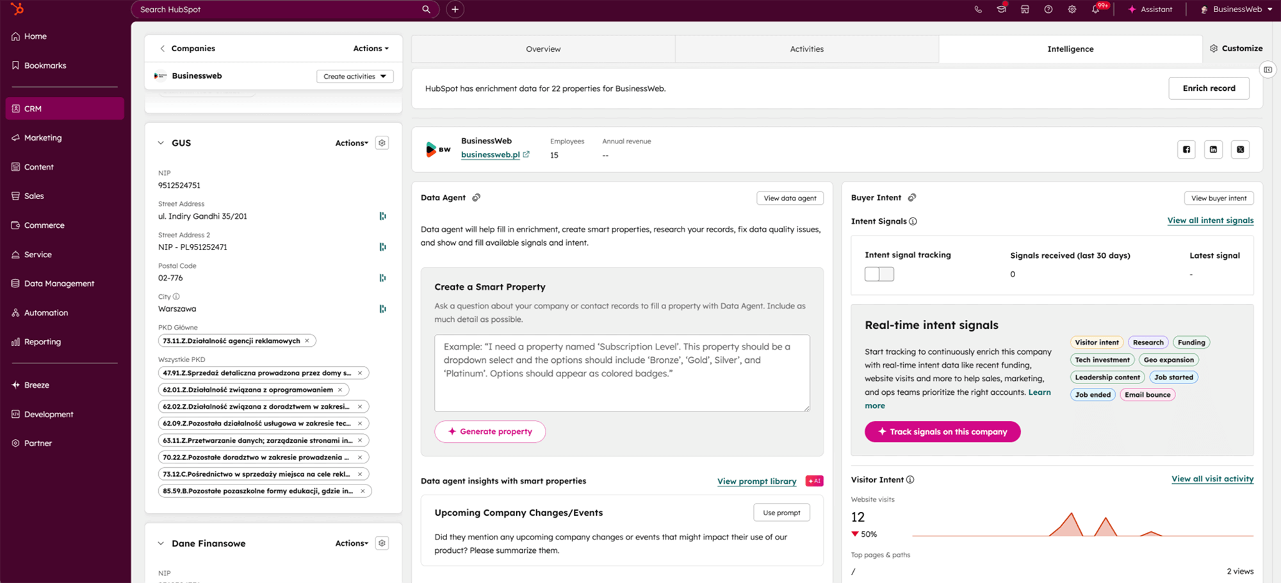Click the Visitor intent signal badge
Image resolution: width=1281 pixels, height=583 pixels.
pyautogui.click(x=1097, y=342)
